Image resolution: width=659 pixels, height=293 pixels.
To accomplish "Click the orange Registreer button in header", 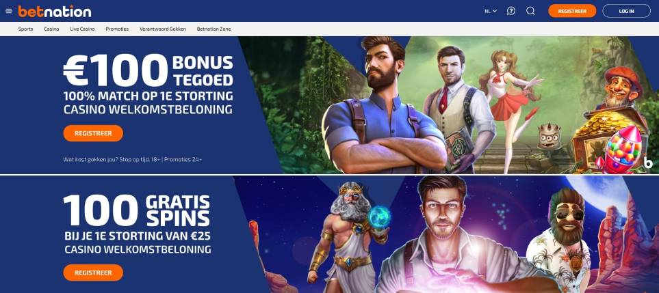I will [x=572, y=11].
